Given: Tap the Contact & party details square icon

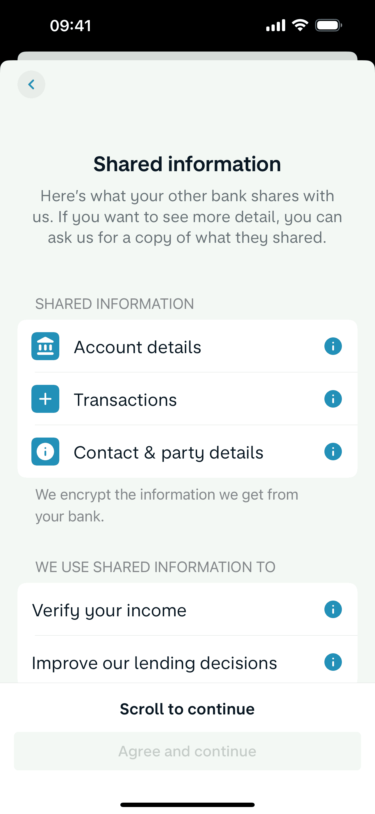Looking at the screenshot, I should pyautogui.click(x=45, y=452).
